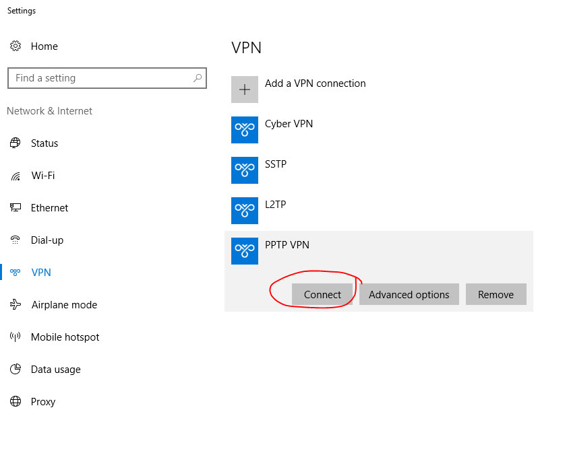The image size is (567, 449).
Task: Click the plus icon to add VPN
Action: click(x=245, y=90)
